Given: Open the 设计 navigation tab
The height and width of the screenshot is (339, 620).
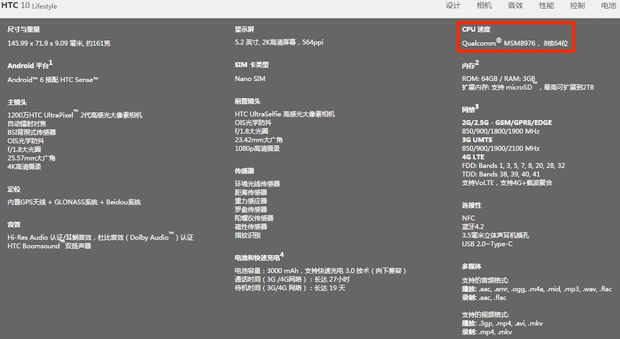Looking at the screenshot, I should [x=453, y=6].
